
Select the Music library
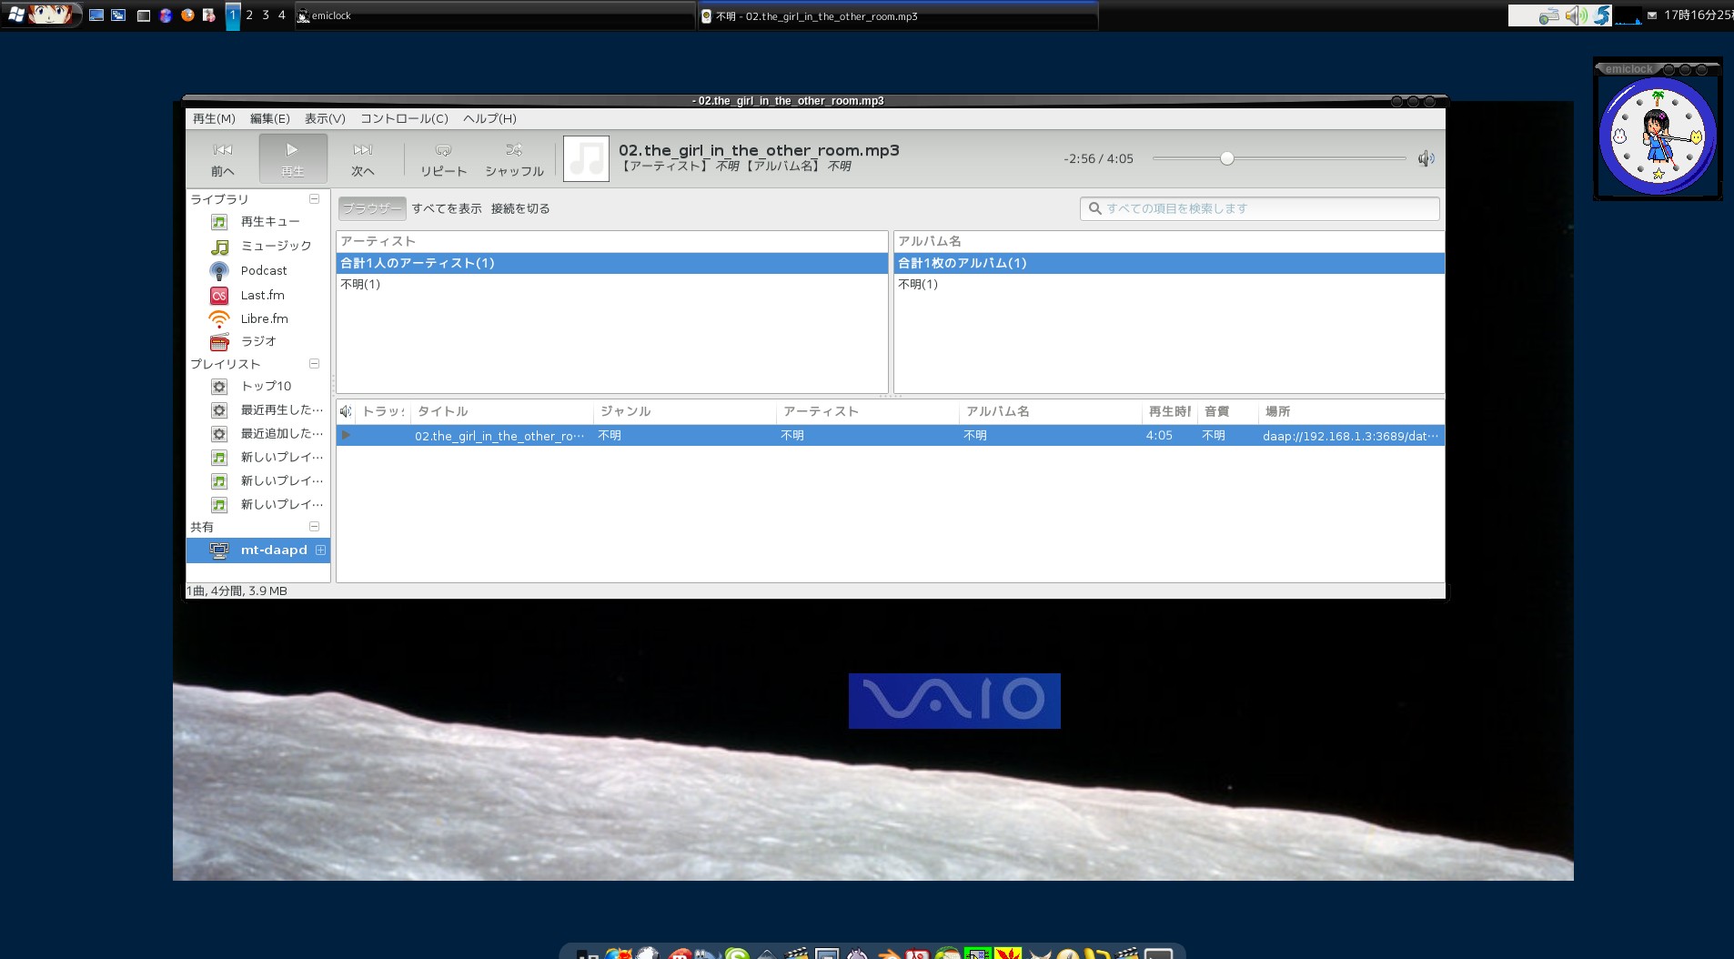276,247
